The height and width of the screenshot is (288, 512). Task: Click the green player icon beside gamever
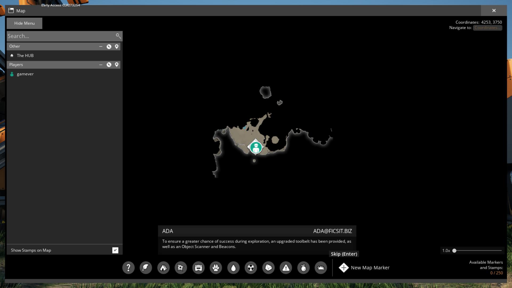click(x=12, y=74)
